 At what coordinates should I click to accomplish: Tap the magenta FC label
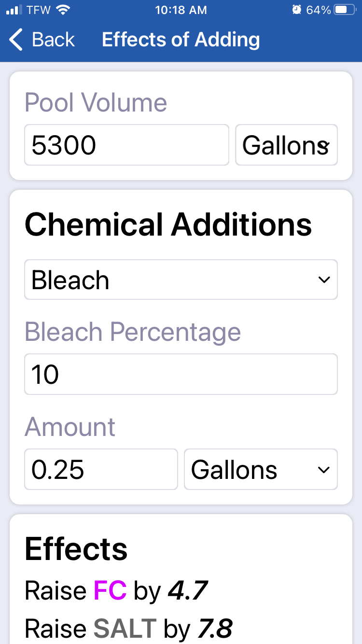pyautogui.click(x=110, y=590)
